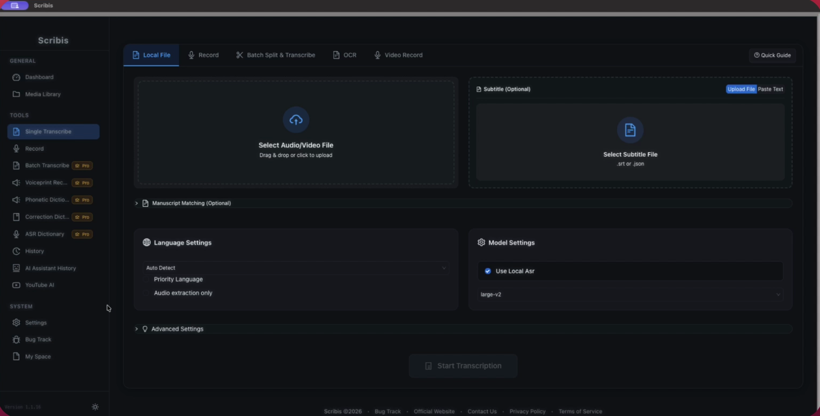Click the Subtitle (Optional) heading

[x=507, y=89]
